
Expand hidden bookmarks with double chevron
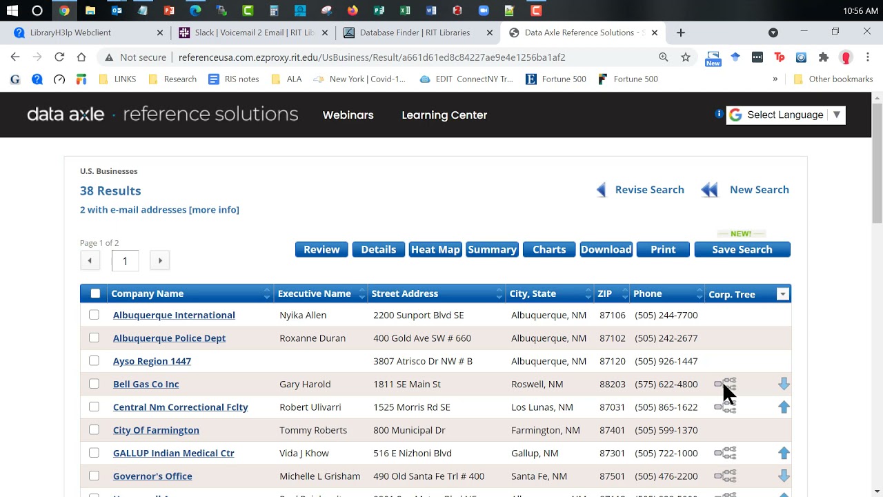tap(775, 79)
